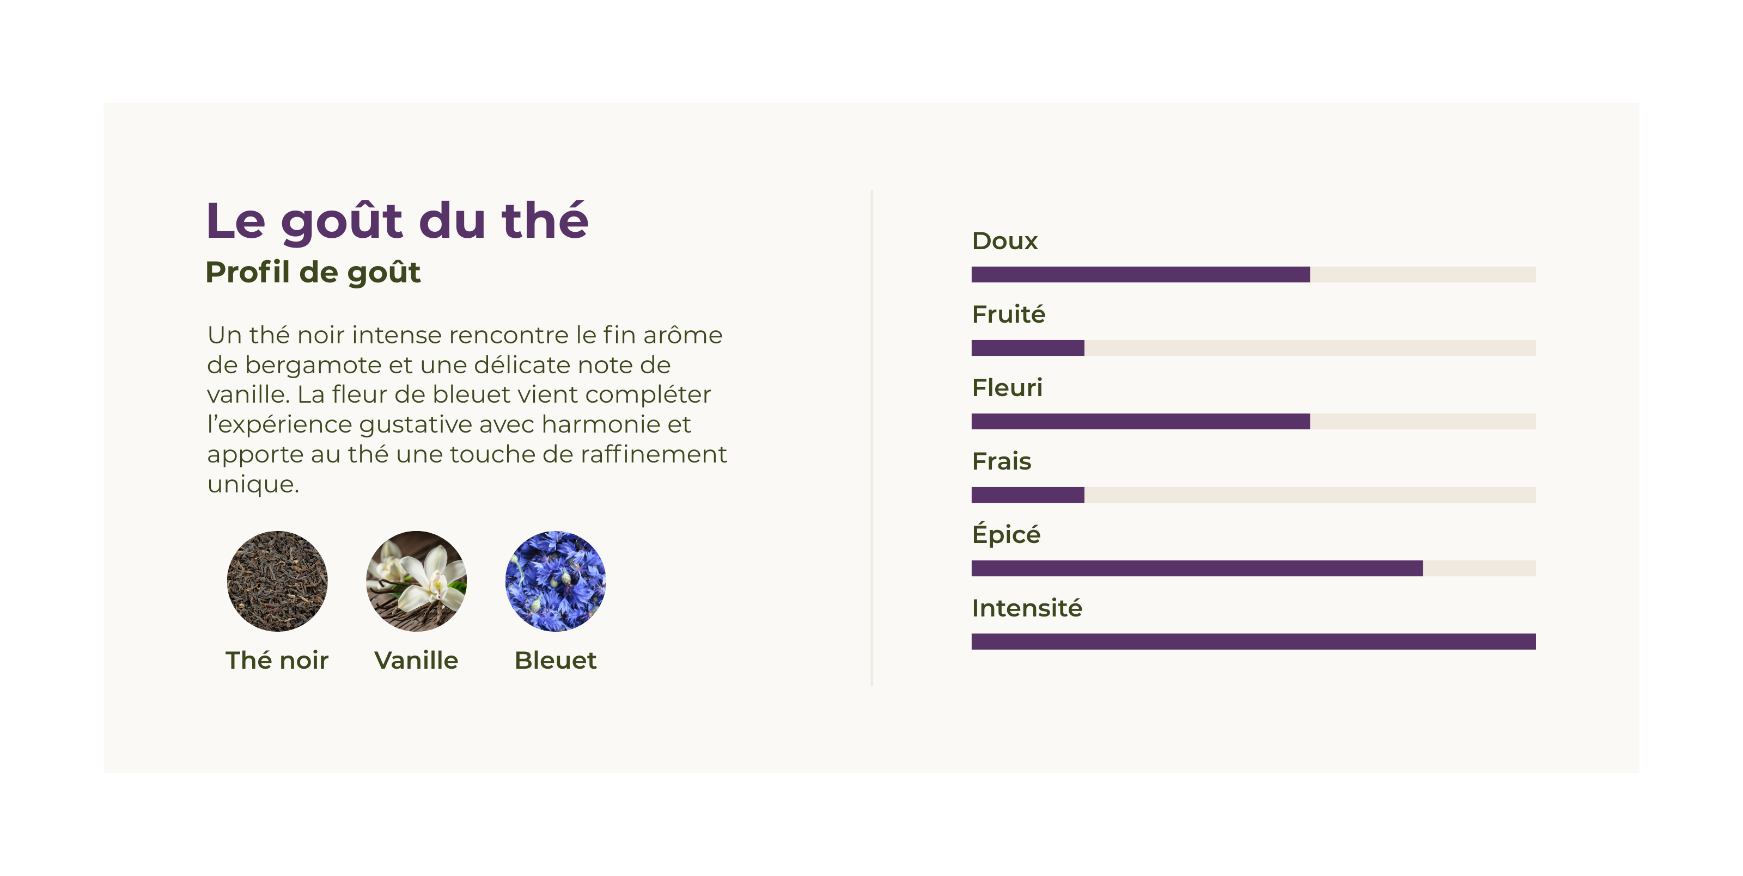Click the Intensité label
This screenshot has width=1743, height=876.
click(x=1026, y=608)
